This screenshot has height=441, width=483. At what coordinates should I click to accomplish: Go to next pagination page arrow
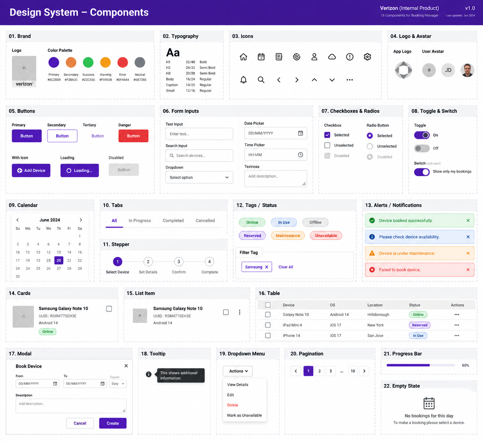(364, 371)
